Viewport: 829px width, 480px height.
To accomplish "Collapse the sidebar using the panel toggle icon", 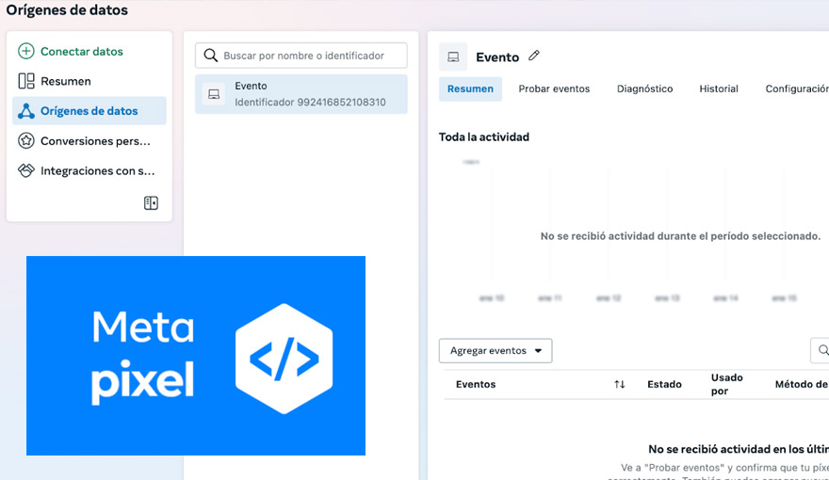I will pos(151,203).
